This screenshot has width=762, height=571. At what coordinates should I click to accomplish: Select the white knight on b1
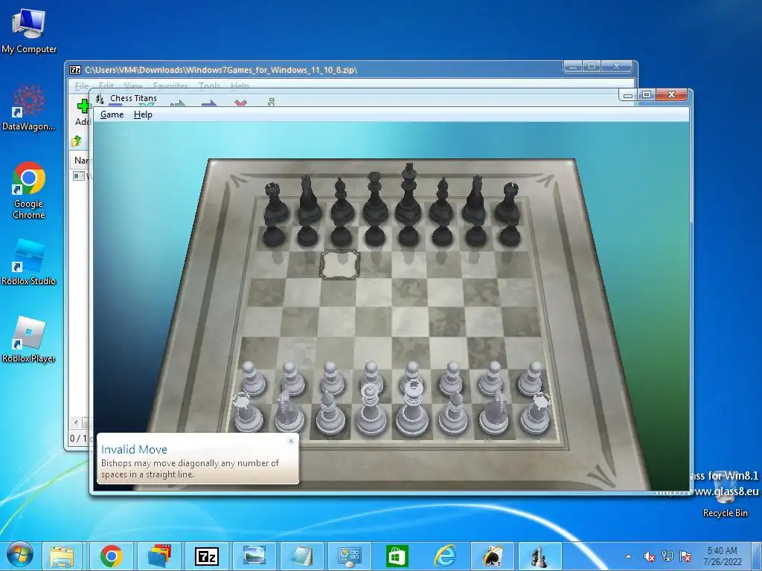coord(289,412)
